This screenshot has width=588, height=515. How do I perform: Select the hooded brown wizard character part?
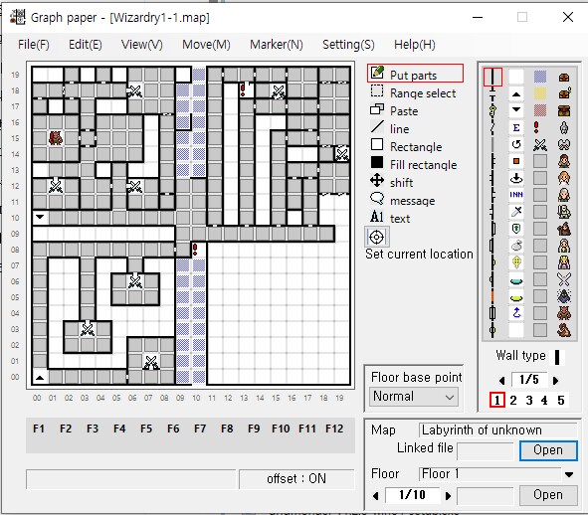[x=564, y=229]
